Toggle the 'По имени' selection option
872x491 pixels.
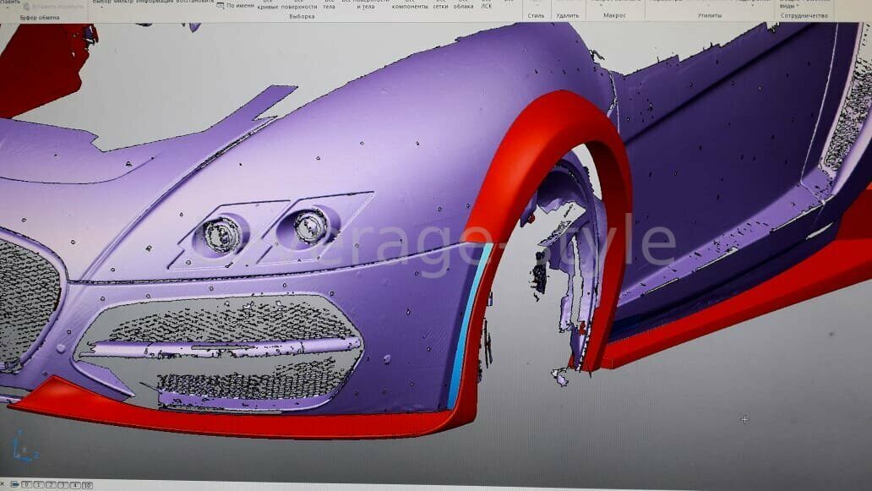pyautogui.click(x=235, y=6)
